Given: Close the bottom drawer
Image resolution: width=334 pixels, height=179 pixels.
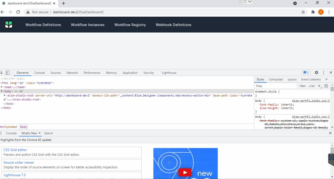Looking at the screenshot, I should [x=330, y=133].
